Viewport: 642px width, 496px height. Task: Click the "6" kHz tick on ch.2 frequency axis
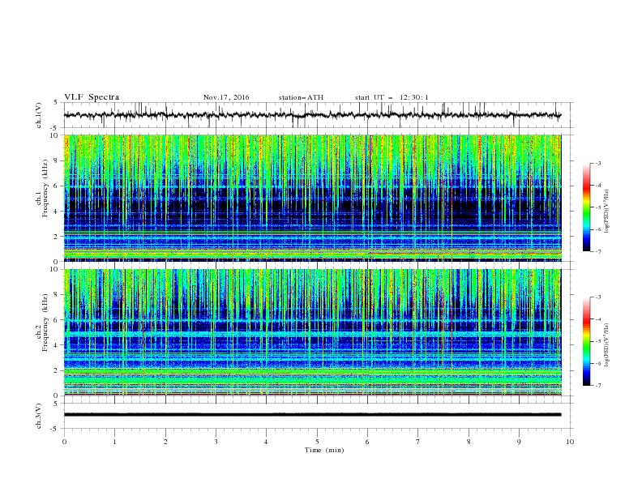pyautogui.click(x=58, y=320)
